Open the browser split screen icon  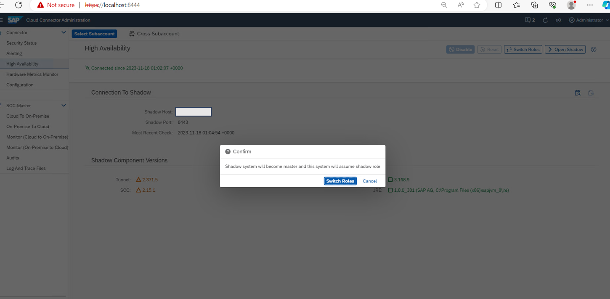click(x=498, y=5)
